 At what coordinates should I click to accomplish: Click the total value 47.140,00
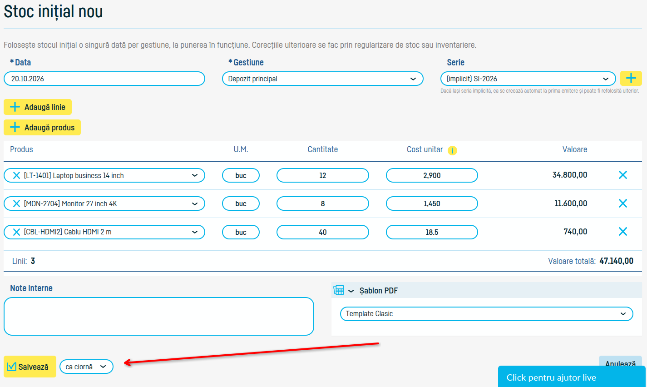click(x=616, y=261)
